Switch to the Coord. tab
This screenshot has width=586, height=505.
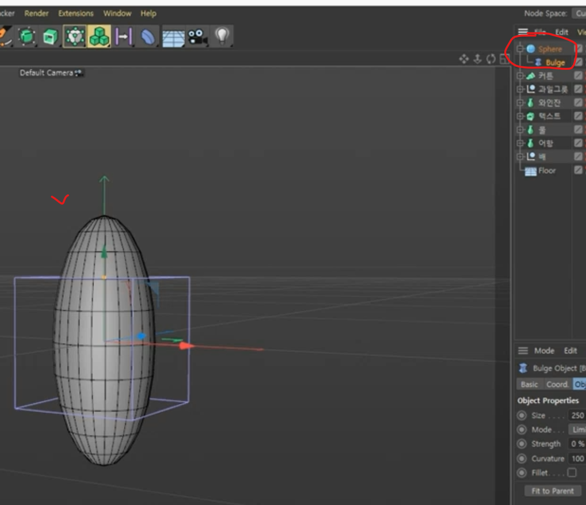[557, 384]
